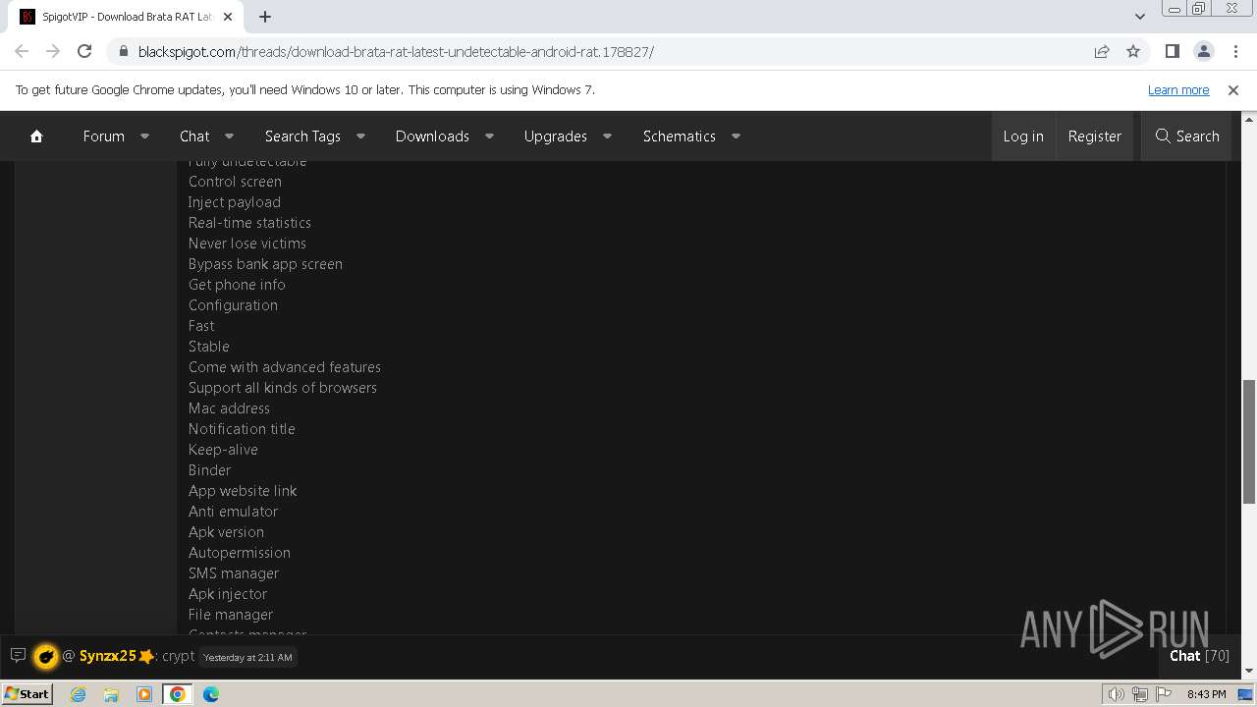Viewport: 1257px width, 707px height.
Task: Click the 'Yesterday at 2:11 AM' timestamp
Action: click(247, 657)
